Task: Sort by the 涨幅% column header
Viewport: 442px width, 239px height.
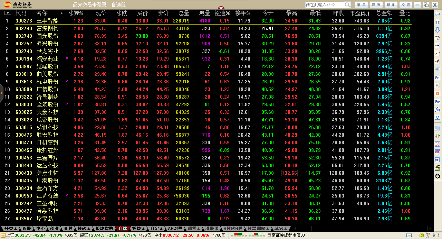Action: [x=76, y=13]
